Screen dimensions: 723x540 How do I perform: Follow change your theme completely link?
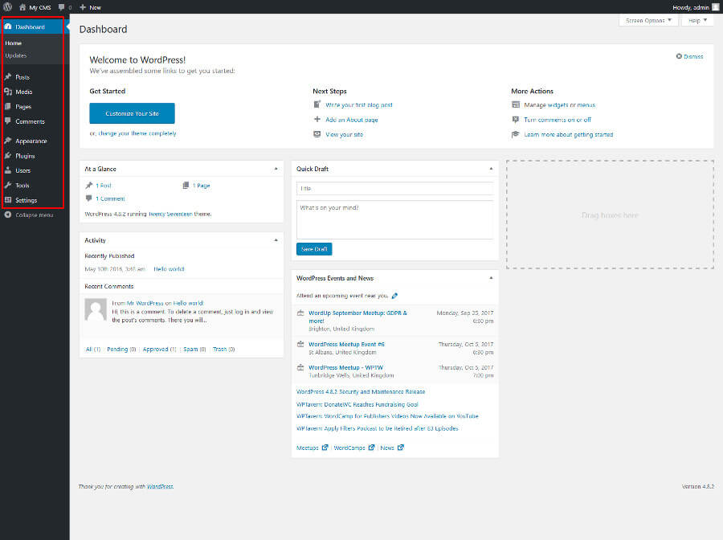[137, 133]
